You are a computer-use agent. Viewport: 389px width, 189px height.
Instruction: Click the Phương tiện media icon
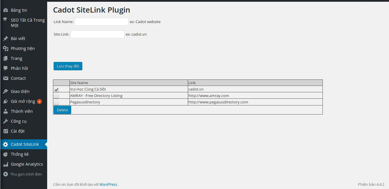[x=5, y=48]
